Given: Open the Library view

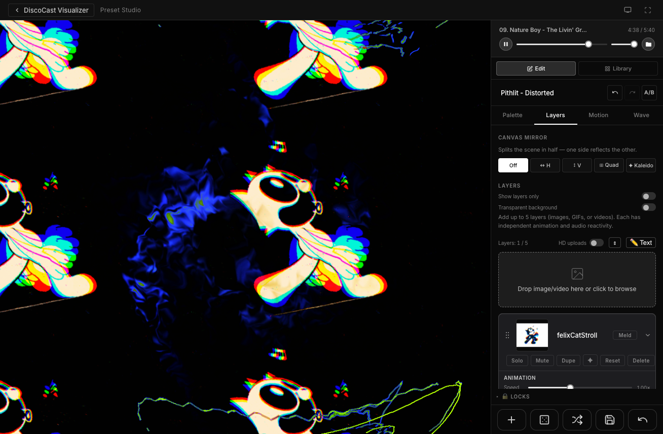Looking at the screenshot, I should pos(617,68).
